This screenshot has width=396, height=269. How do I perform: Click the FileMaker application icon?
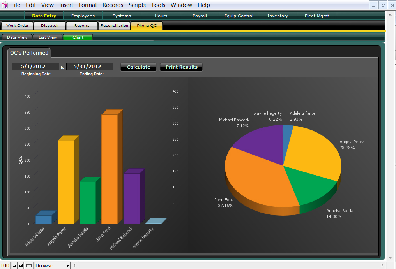click(x=5, y=5)
